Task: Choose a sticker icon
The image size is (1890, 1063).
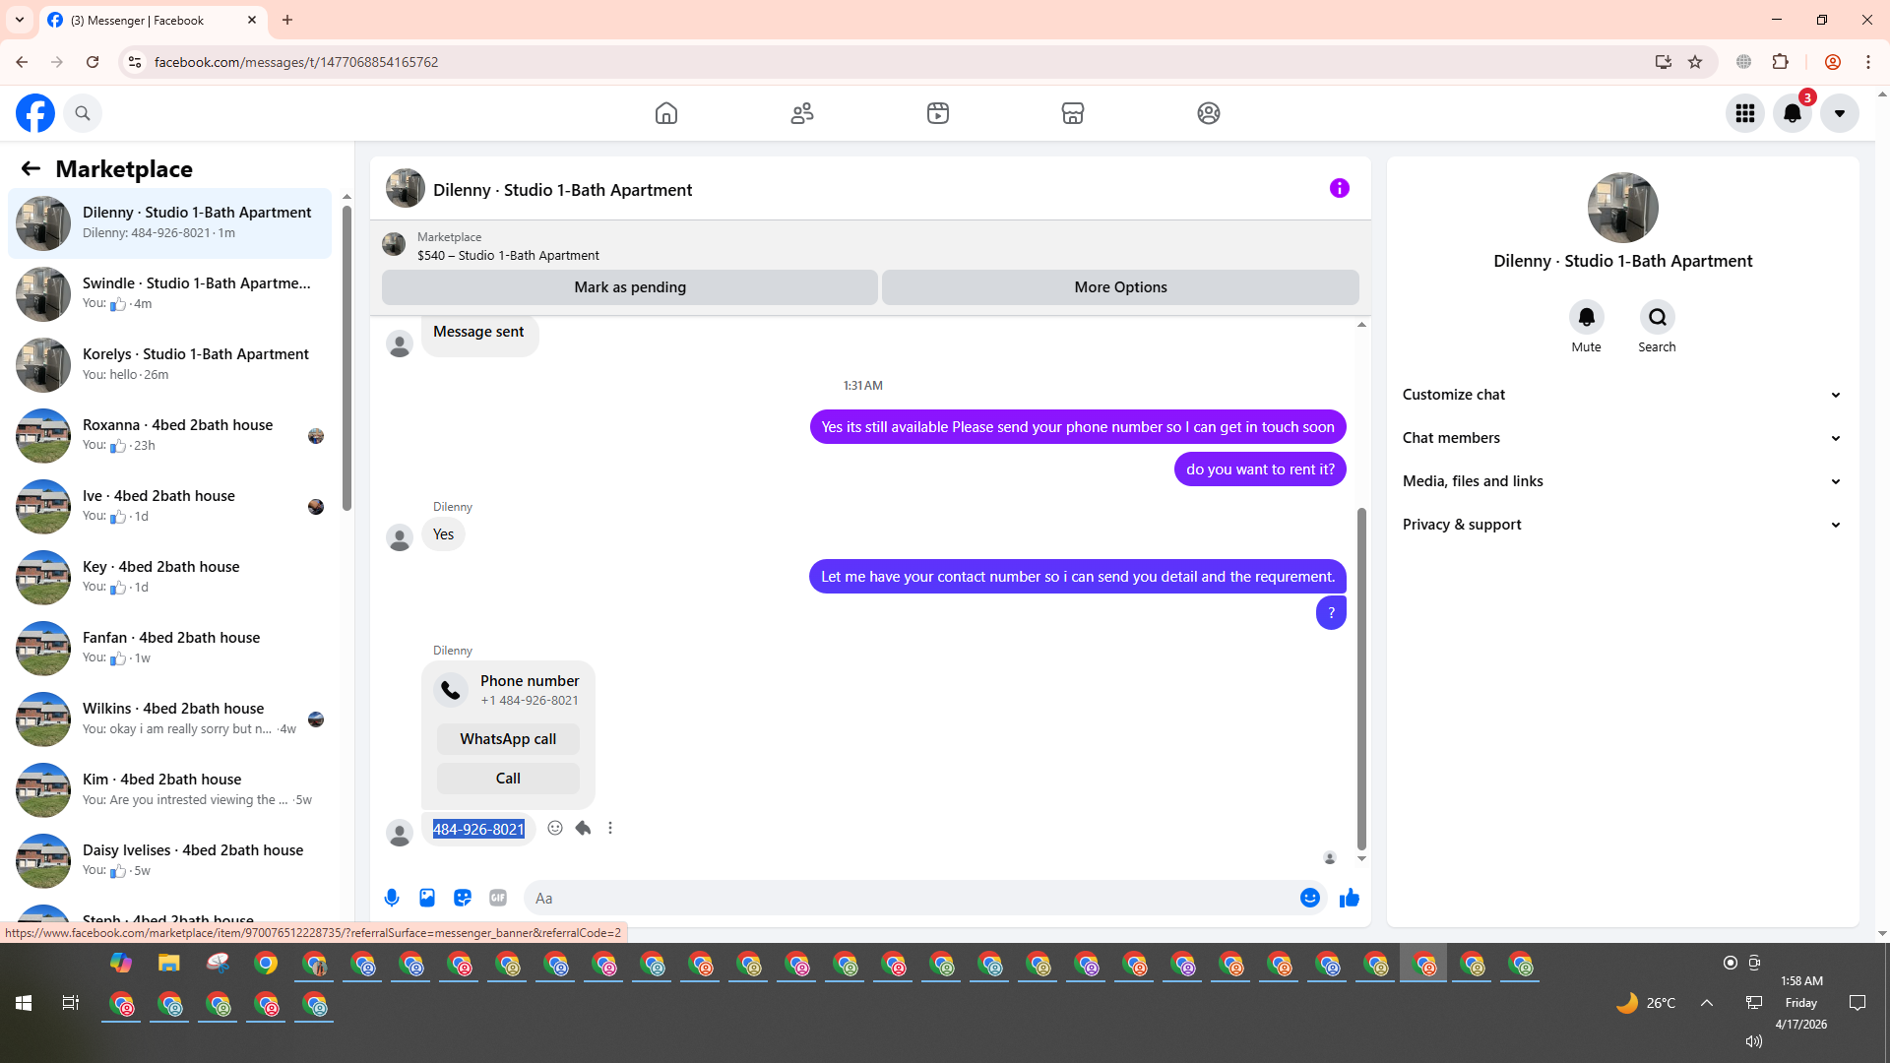Action: click(463, 898)
